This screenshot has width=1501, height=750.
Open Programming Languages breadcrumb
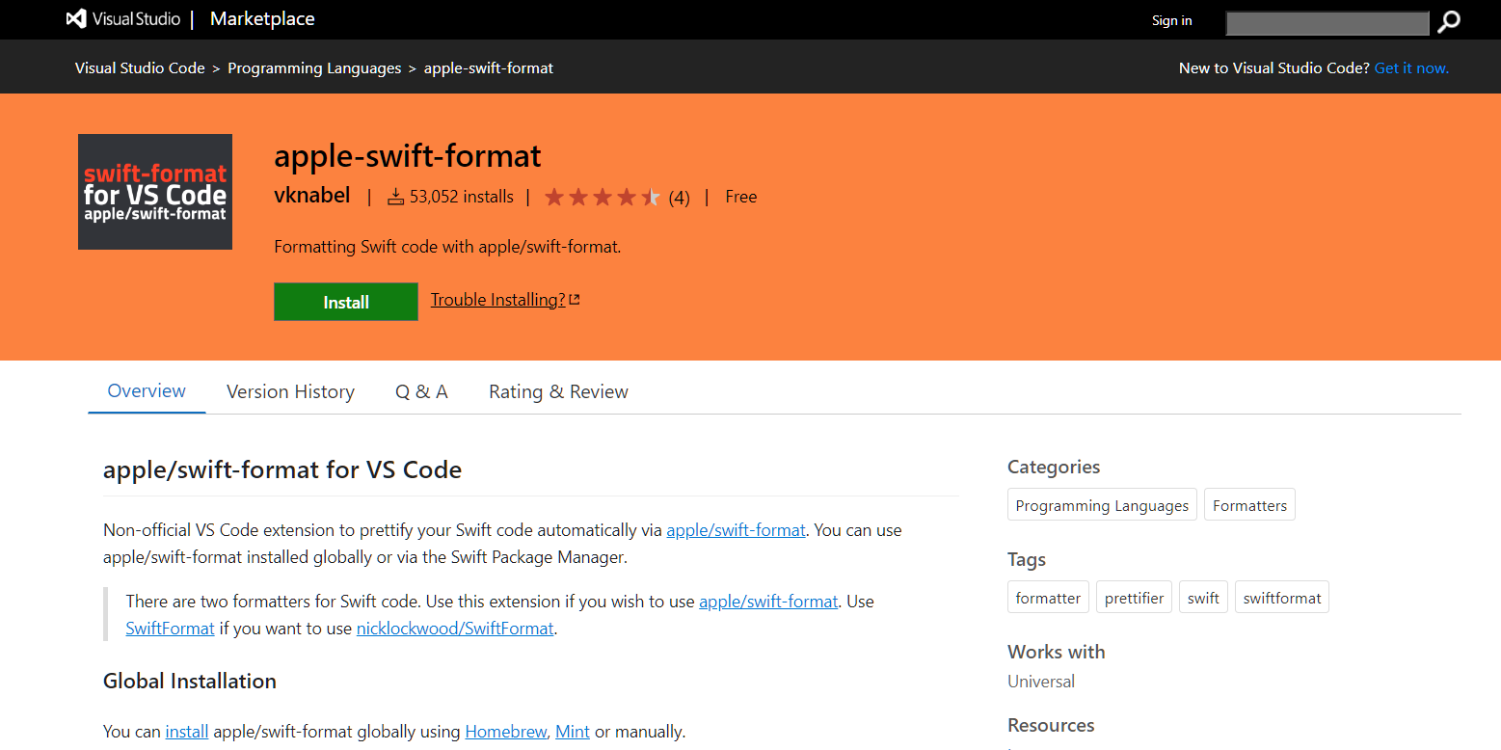tap(314, 67)
